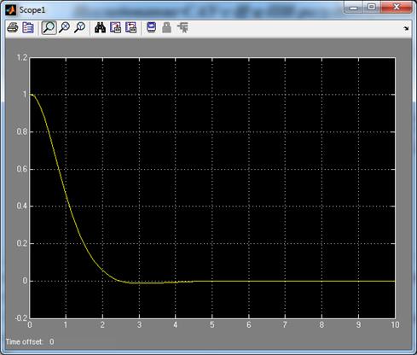Select the Zoom X-axis tool
Viewport: 417px width, 355px height.
65,28
